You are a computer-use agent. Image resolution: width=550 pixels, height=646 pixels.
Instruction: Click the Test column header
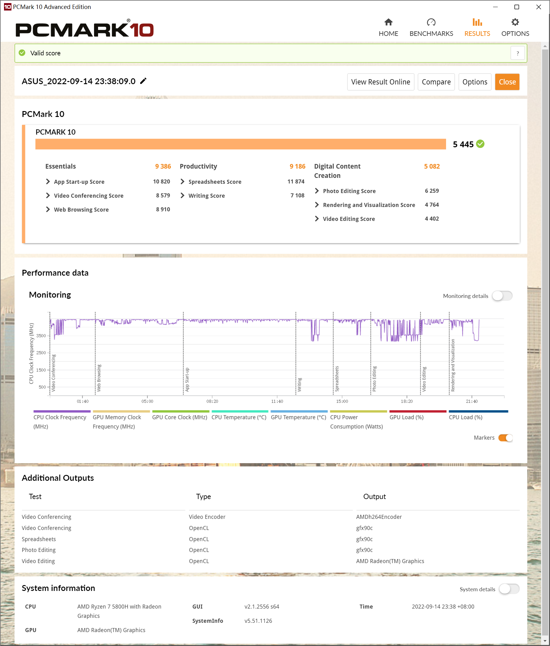(35, 496)
